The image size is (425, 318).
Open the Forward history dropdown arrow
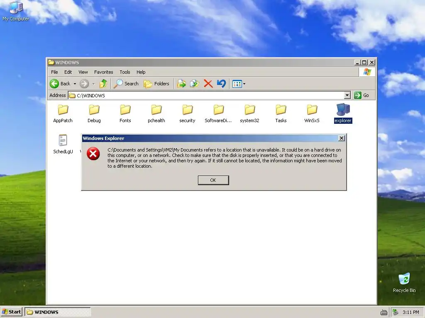(x=93, y=84)
